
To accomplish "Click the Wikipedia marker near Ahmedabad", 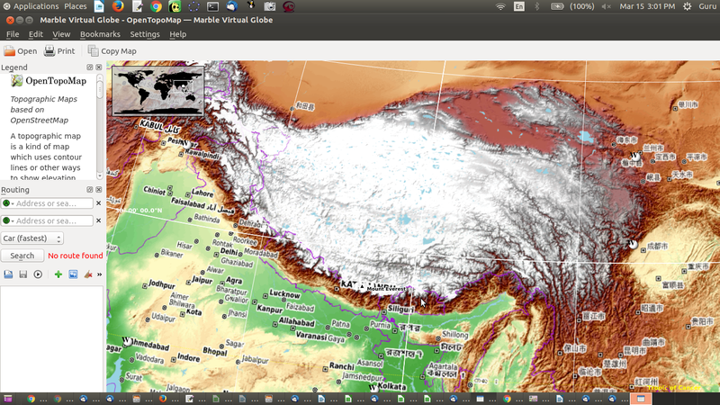I will tap(127, 341).
